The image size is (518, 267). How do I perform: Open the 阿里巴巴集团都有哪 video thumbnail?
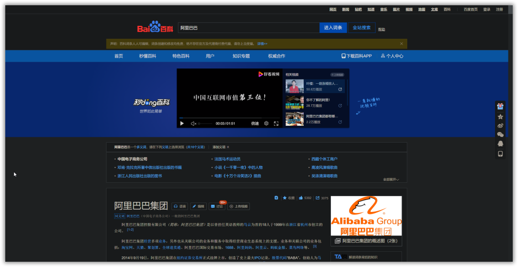click(294, 119)
